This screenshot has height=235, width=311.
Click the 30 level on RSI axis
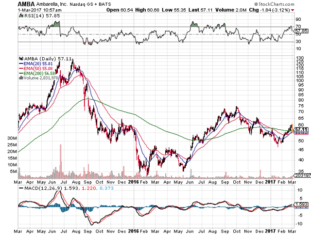click(298, 42)
